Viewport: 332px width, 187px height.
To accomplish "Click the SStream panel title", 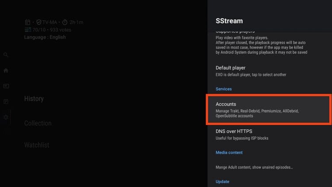I will tap(229, 21).
